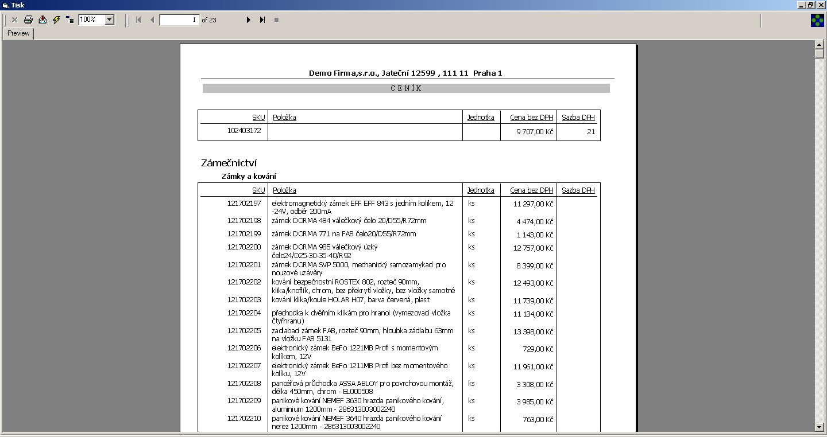The height and width of the screenshot is (437, 827).
Task: Click the Zámky a kování subgroup heading
Action: 249,177
